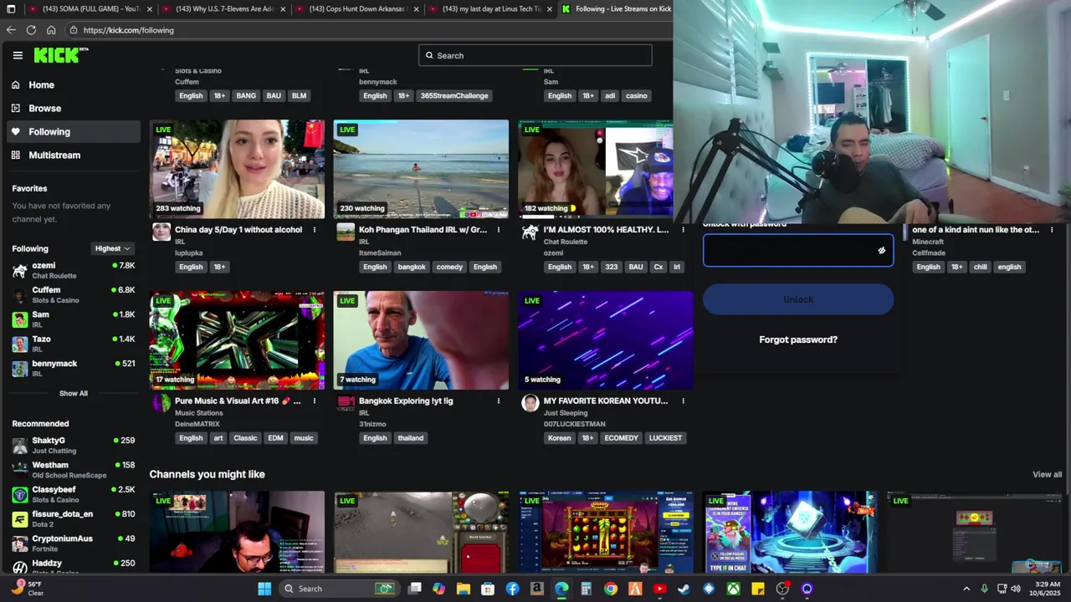This screenshot has height=602, width=1071.
Task: Open Classybeef in Recommended list
Action: pos(74,494)
